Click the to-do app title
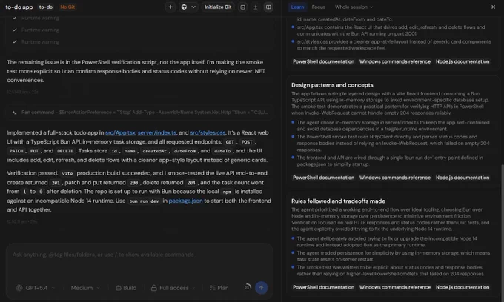The image size is (504, 302). tap(19, 7)
